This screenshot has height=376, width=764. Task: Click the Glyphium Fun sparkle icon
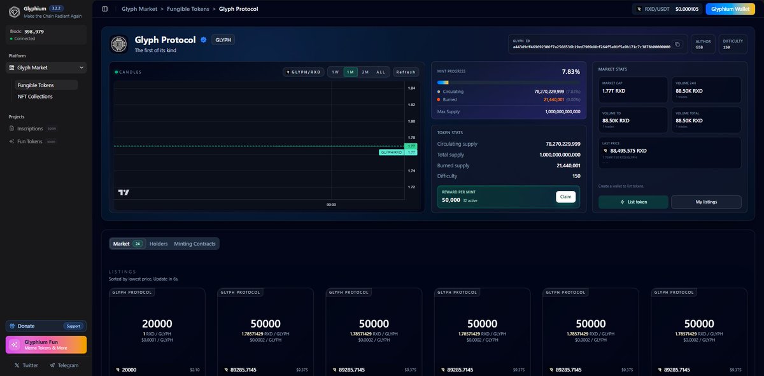pyautogui.click(x=14, y=344)
